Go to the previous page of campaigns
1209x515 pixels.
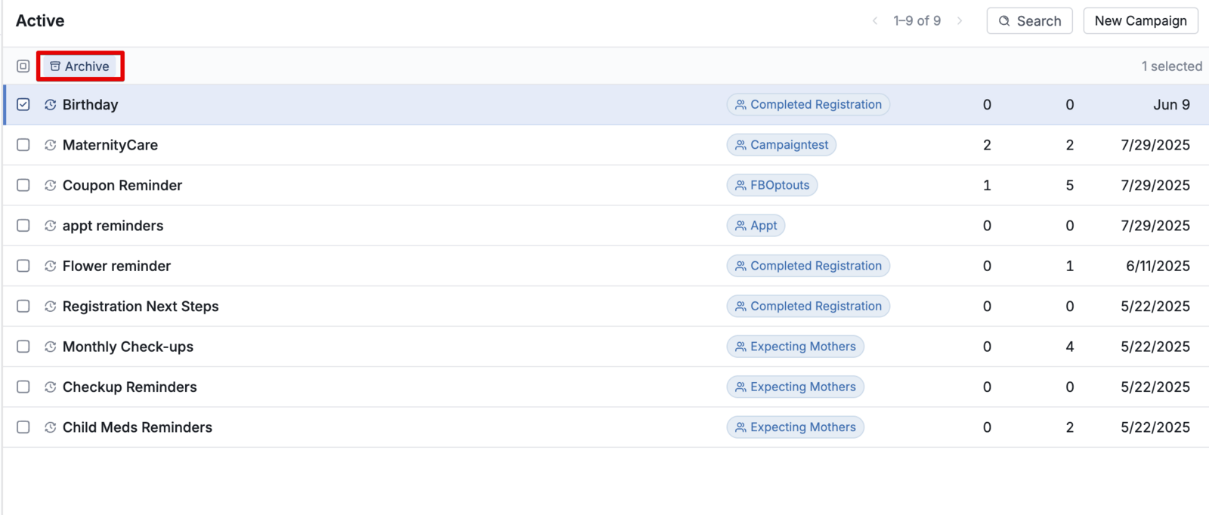(875, 21)
